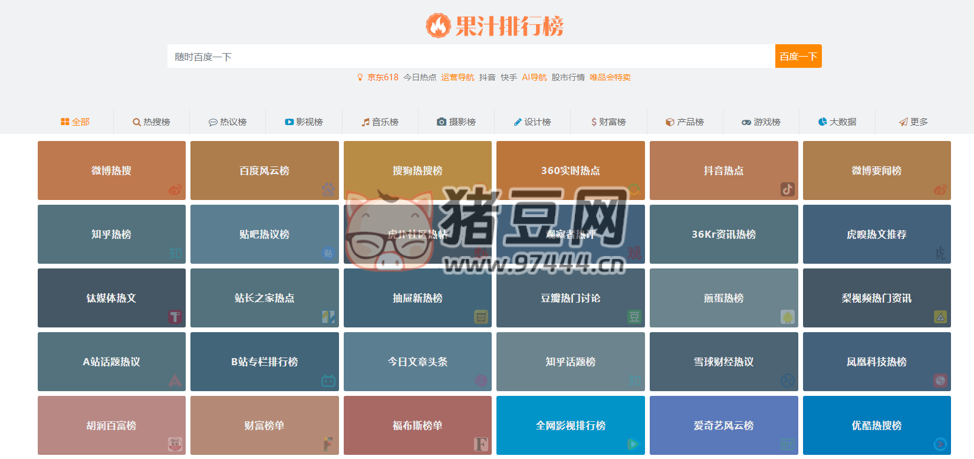Click the location pin icon before 京东618
The width and height of the screenshot is (974, 459).
coord(360,77)
